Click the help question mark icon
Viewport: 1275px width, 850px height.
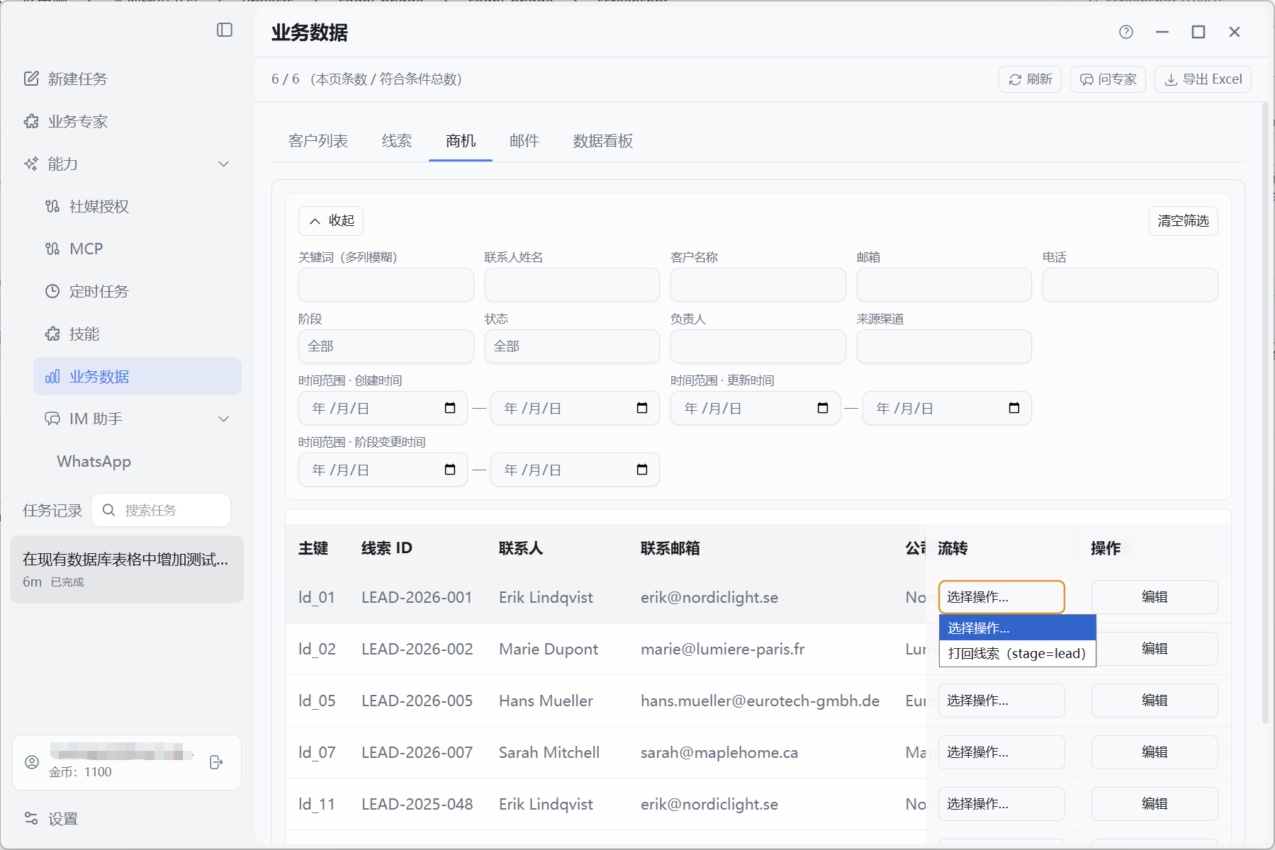click(x=1126, y=32)
